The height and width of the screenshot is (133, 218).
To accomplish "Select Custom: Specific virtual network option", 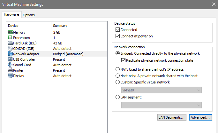I will [117, 82].
